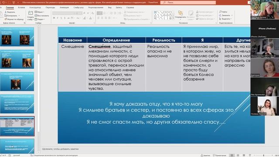Toggle Italic (К) formatting
Screen dimensions: 279x157
point(58,18)
